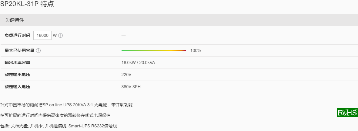Click the 输出功率容量 row label
The width and height of the screenshot is (358, 131).
[x=17, y=62]
